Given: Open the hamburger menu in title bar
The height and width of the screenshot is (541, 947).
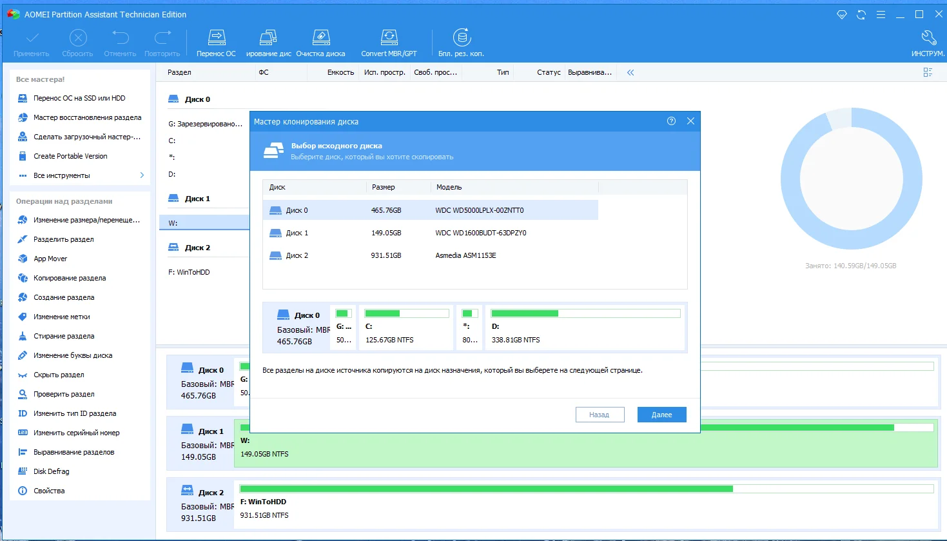Looking at the screenshot, I should click(881, 14).
